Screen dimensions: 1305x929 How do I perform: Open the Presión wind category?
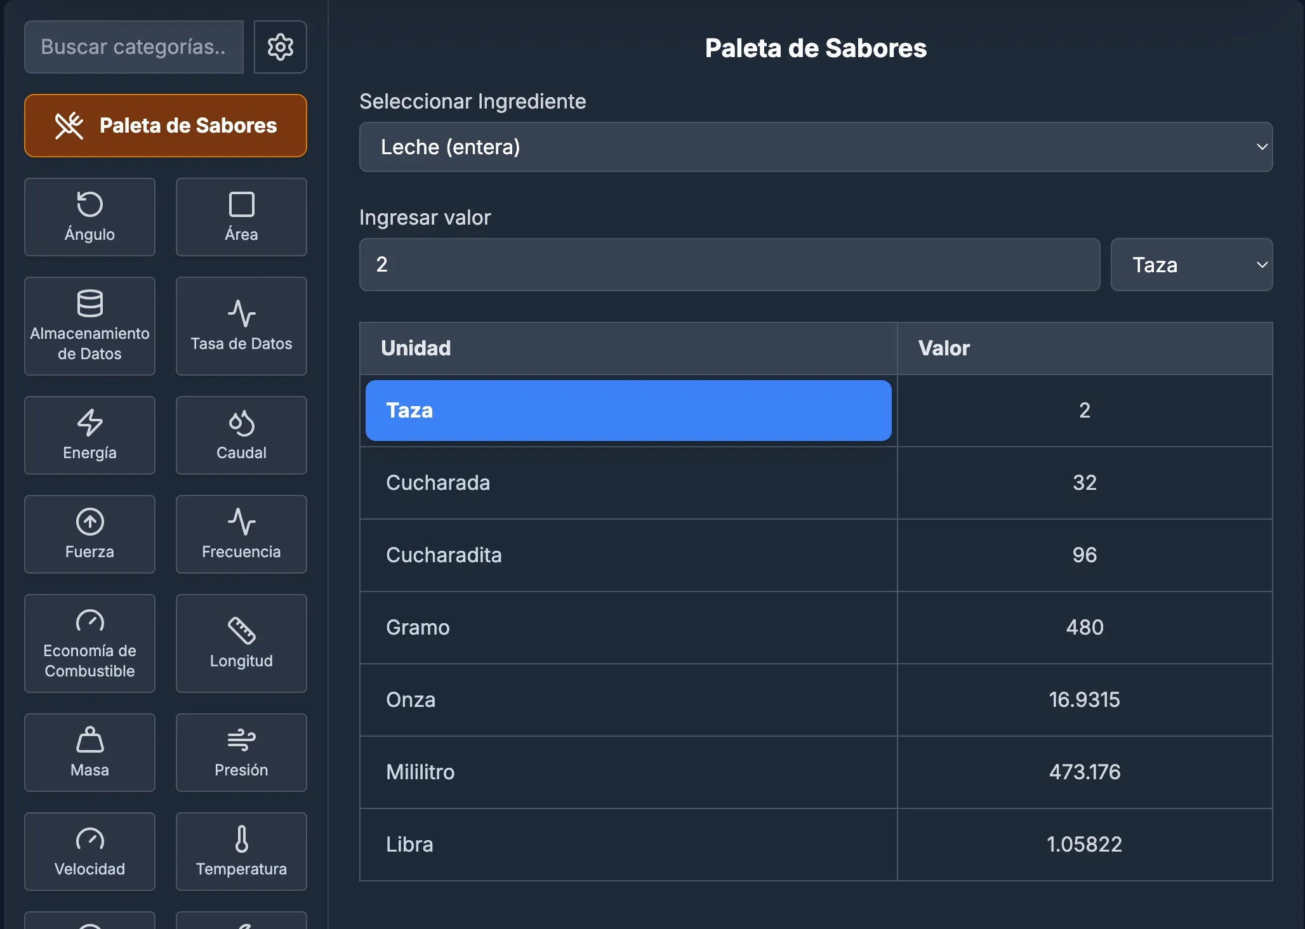click(241, 753)
